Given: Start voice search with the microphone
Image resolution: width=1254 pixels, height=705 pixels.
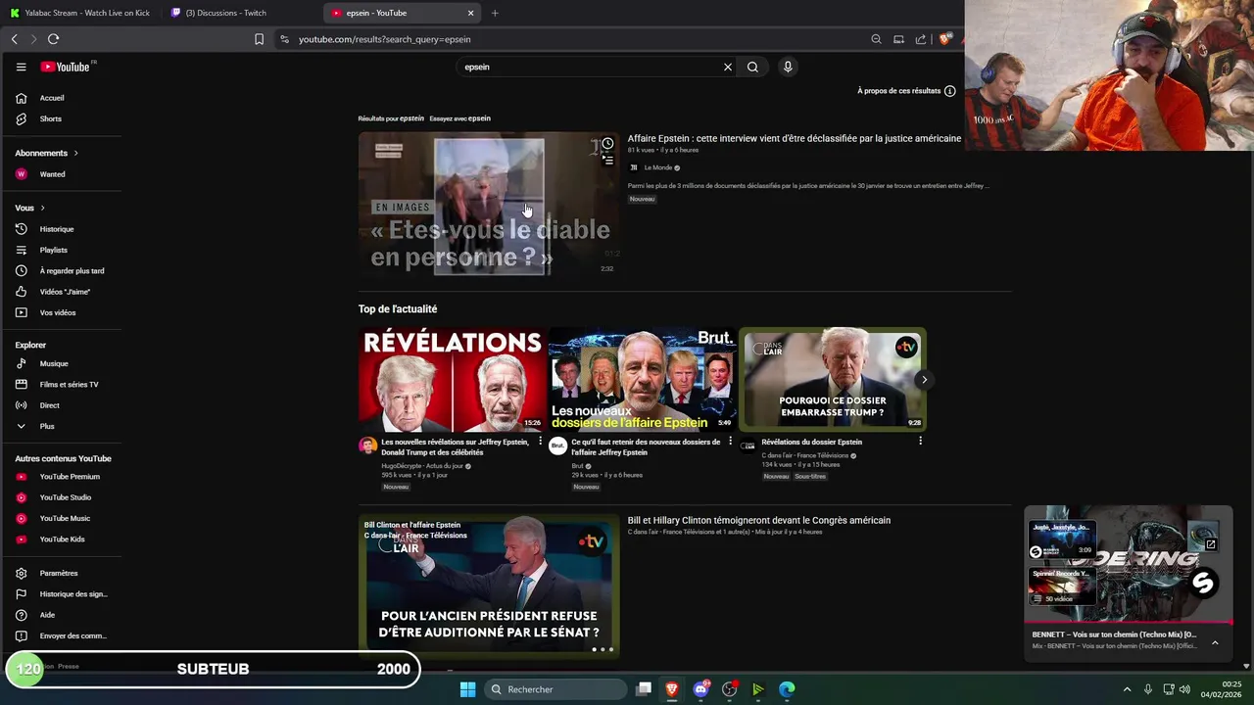Looking at the screenshot, I should tap(788, 67).
